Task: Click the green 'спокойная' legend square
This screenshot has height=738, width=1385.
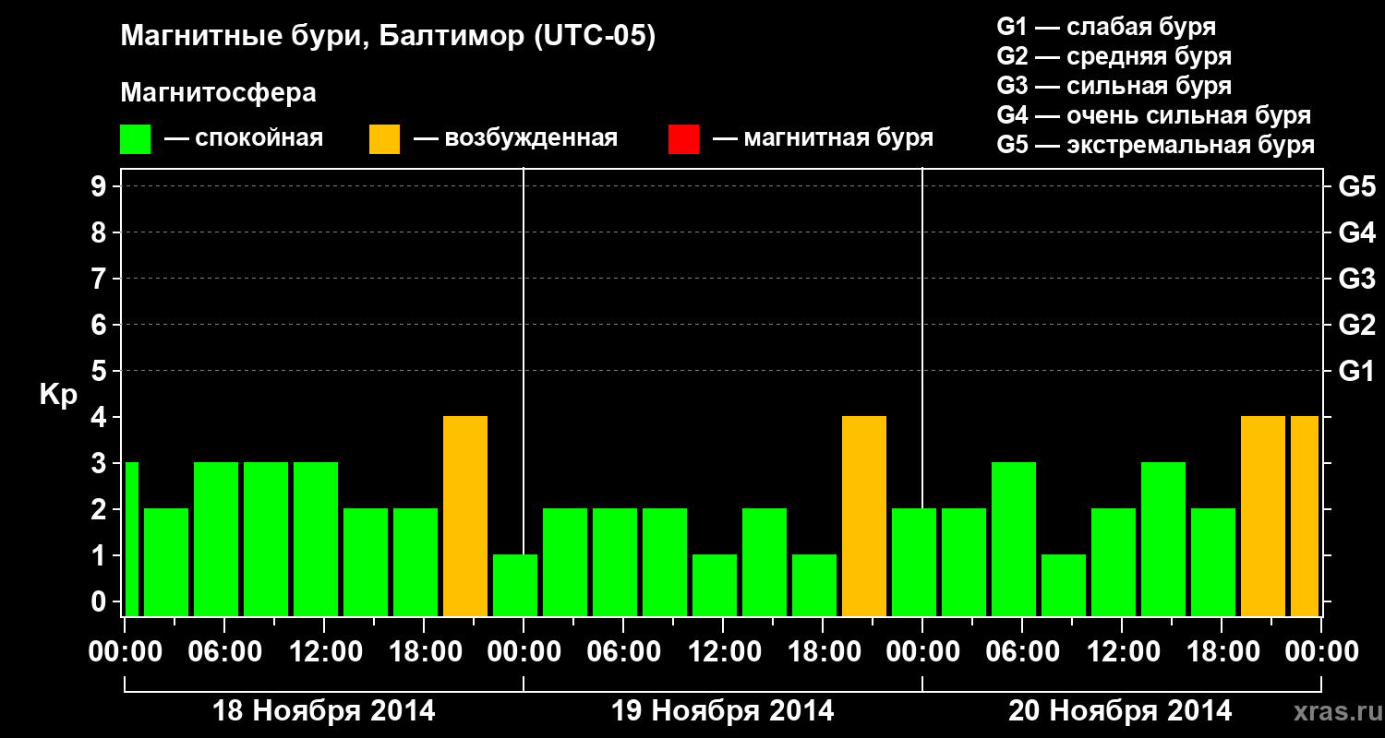Action: point(136,139)
